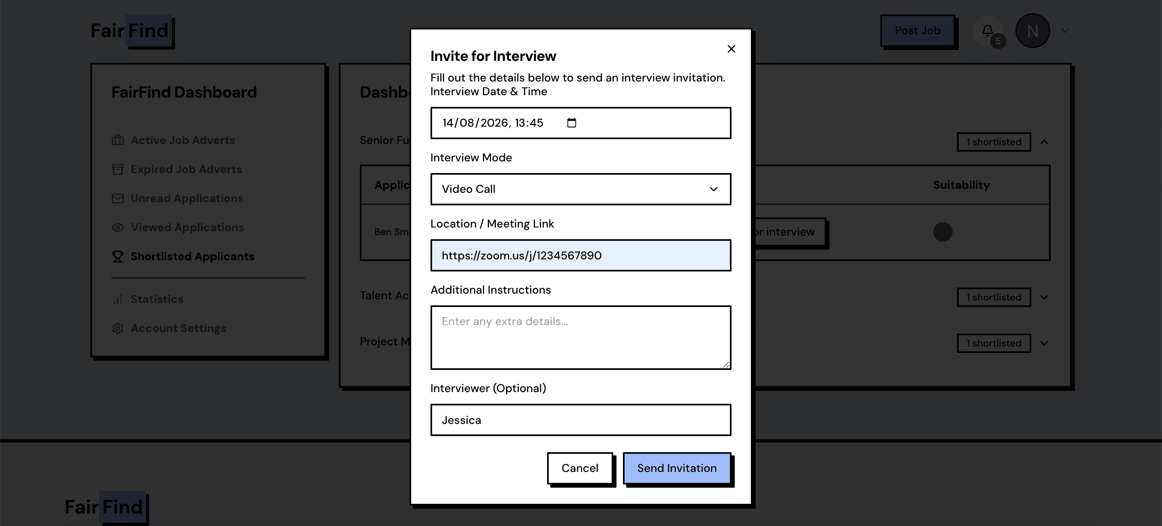Screen dimensions: 1162x526
Task: Click the N user avatar
Action: (x=1032, y=31)
